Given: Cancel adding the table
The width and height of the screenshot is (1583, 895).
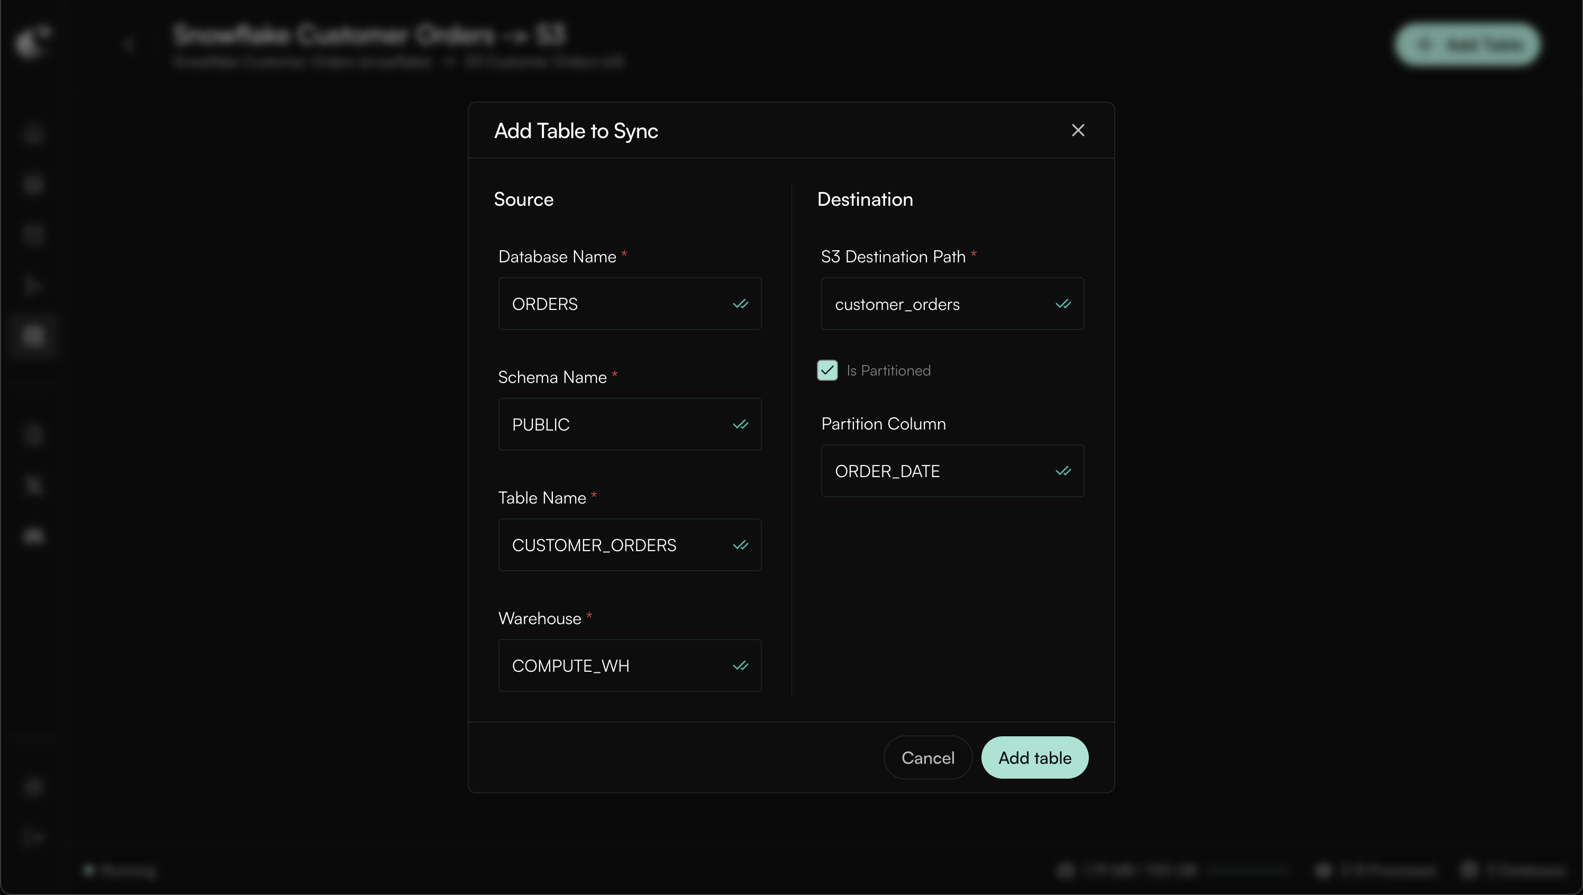Looking at the screenshot, I should 927,757.
